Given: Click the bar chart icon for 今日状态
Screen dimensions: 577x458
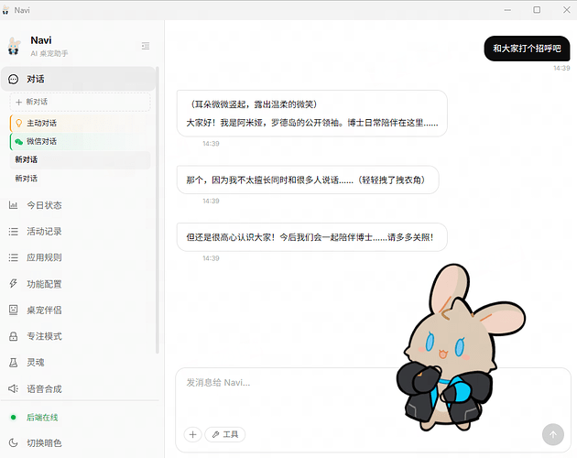Looking at the screenshot, I should tap(13, 205).
